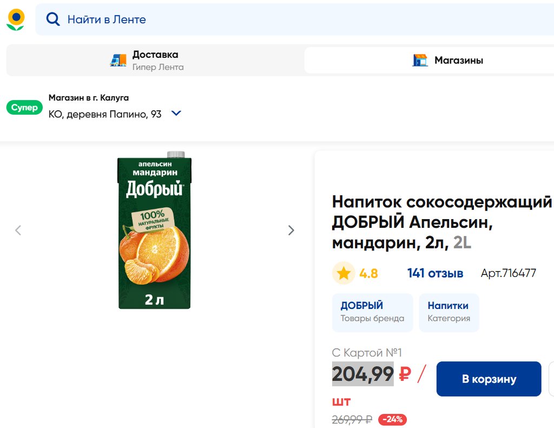Expand the store address dropdown
This screenshot has height=428, width=554.
pos(176,114)
